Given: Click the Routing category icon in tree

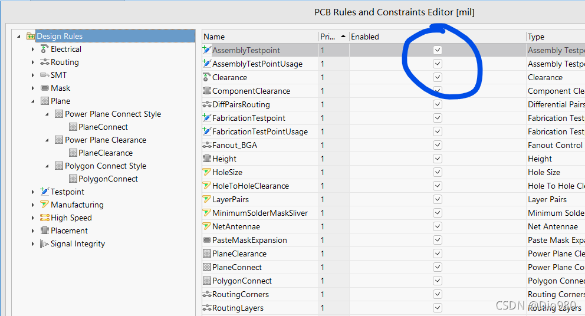Looking at the screenshot, I should point(45,62).
